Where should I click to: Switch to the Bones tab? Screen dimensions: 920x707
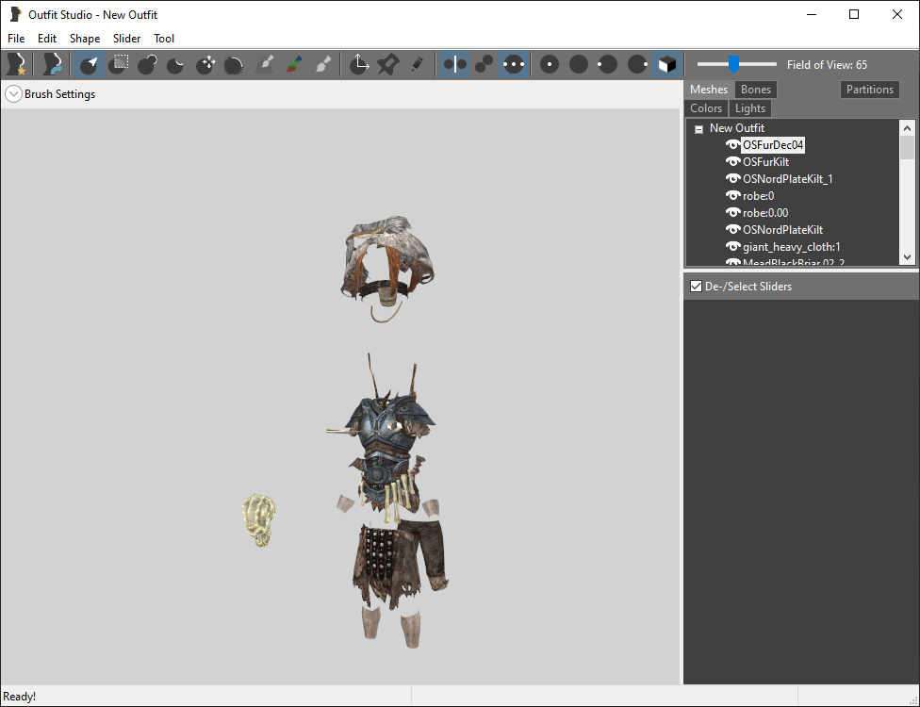(x=756, y=90)
